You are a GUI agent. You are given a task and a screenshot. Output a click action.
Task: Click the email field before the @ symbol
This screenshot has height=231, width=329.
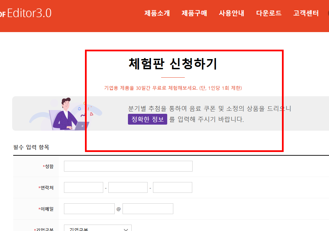pos(89,208)
